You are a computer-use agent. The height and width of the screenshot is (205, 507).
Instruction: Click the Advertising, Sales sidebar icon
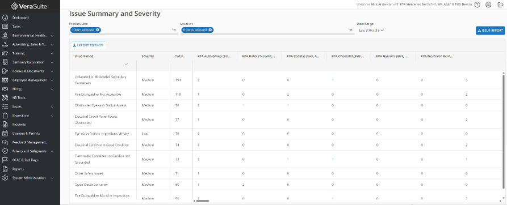coord(5,45)
